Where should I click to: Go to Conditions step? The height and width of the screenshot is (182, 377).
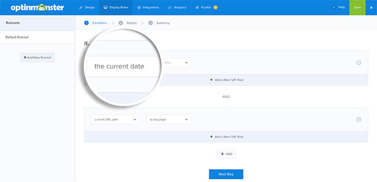coord(99,23)
